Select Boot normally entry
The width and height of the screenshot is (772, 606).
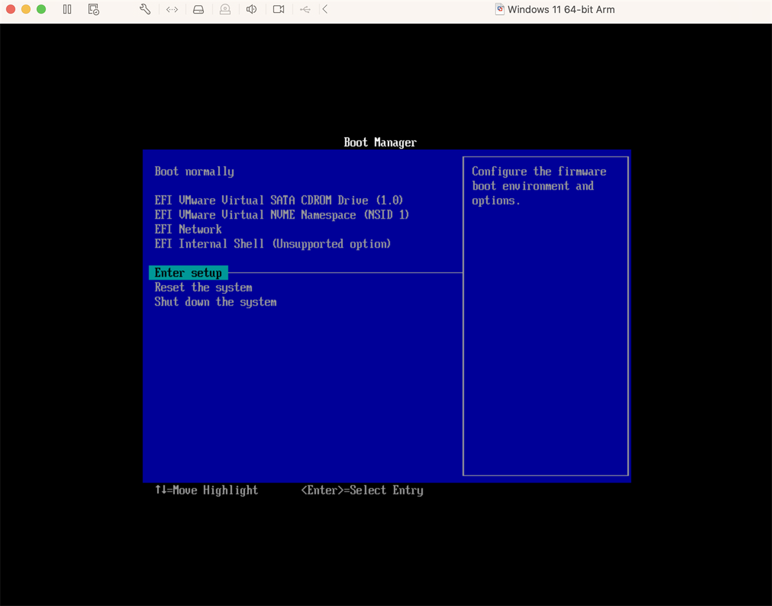194,172
